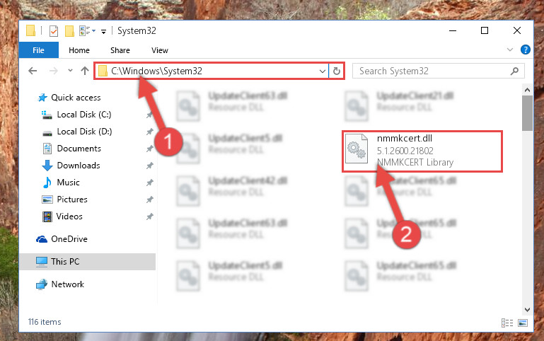Expand the ribbon with the chevron

(509, 50)
